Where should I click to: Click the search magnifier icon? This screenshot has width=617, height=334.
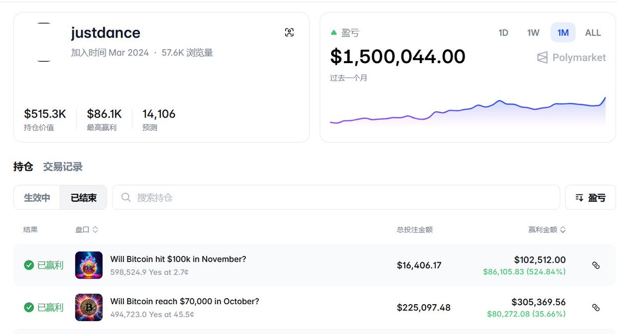coord(125,198)
